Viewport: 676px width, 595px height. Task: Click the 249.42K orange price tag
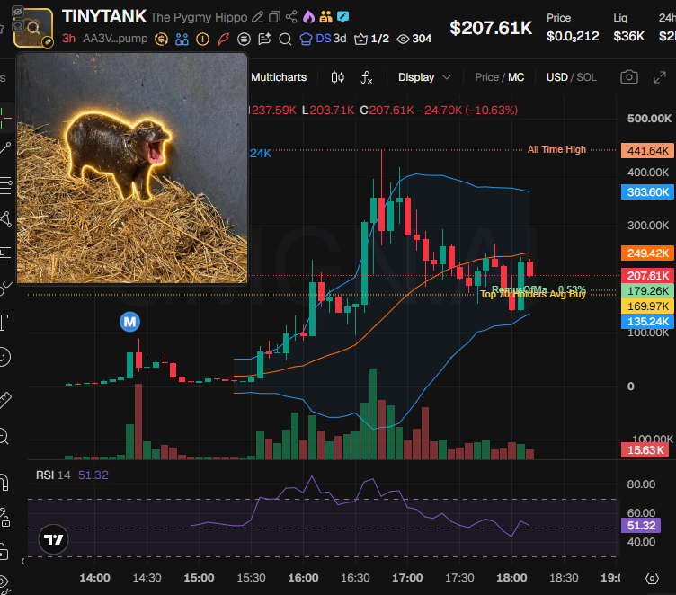pos(647,253)
